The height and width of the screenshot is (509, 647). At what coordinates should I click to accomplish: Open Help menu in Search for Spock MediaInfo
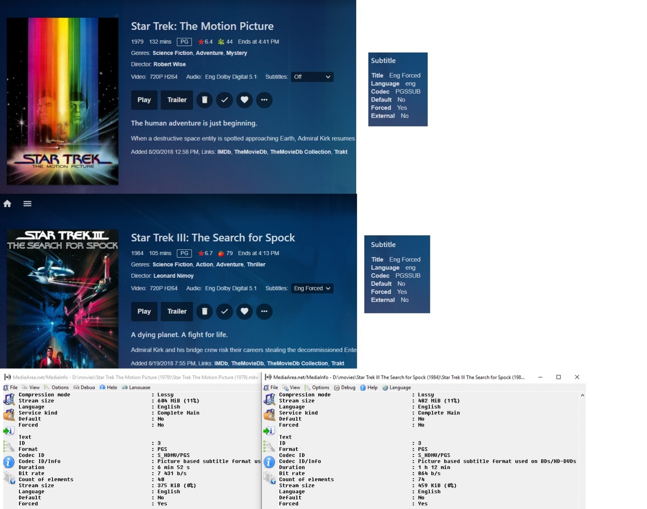click(369, 387)
